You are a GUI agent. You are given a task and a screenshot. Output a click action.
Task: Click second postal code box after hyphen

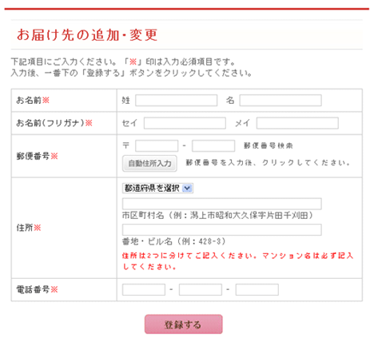click(x=213, y=146)
